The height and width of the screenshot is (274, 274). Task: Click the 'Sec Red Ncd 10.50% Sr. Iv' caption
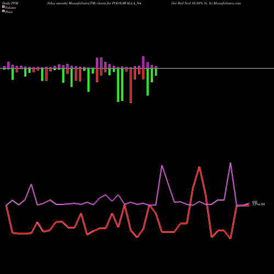point(192,3)
